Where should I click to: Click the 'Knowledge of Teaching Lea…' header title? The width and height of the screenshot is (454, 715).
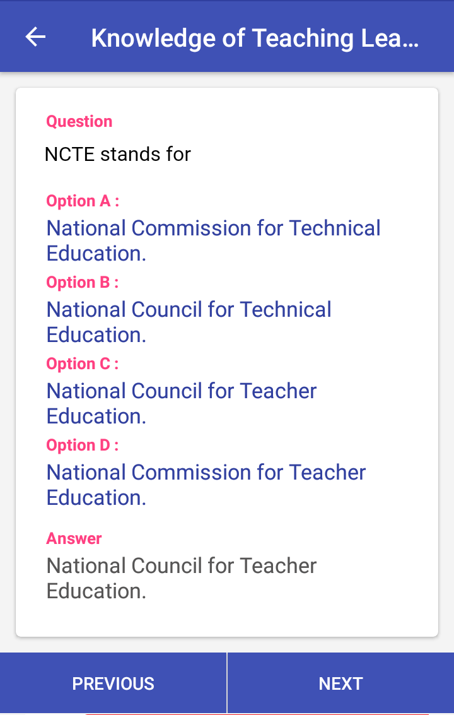pyautogui.click(x=254, y=38)
